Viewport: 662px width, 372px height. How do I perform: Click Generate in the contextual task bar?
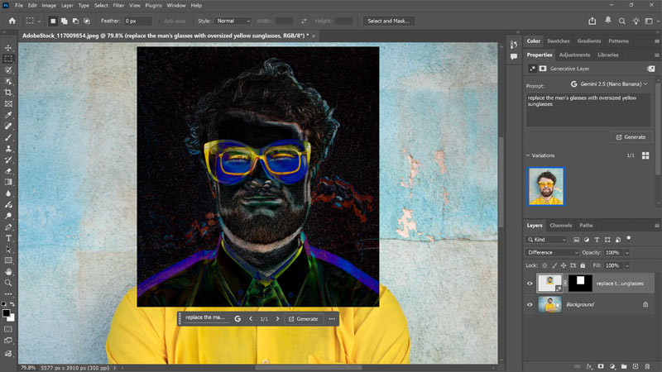click(x=303, y=319)
